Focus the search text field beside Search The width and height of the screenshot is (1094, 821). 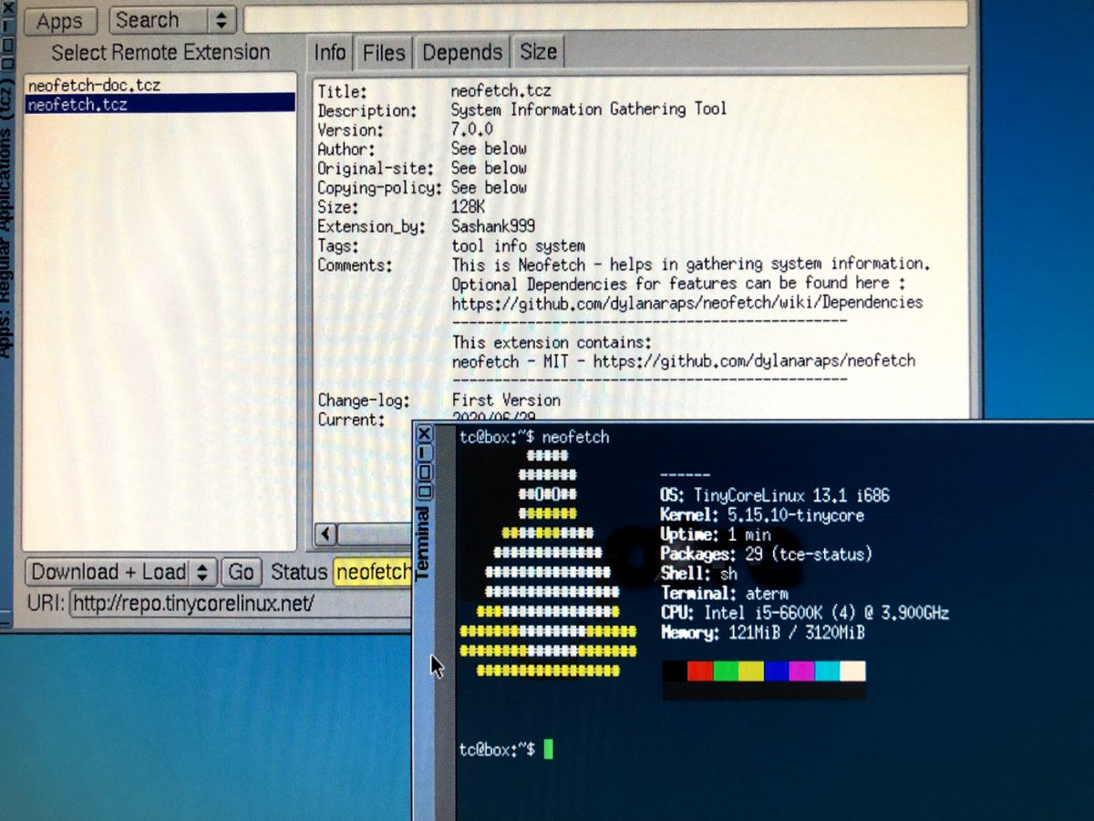coord(604,16)
